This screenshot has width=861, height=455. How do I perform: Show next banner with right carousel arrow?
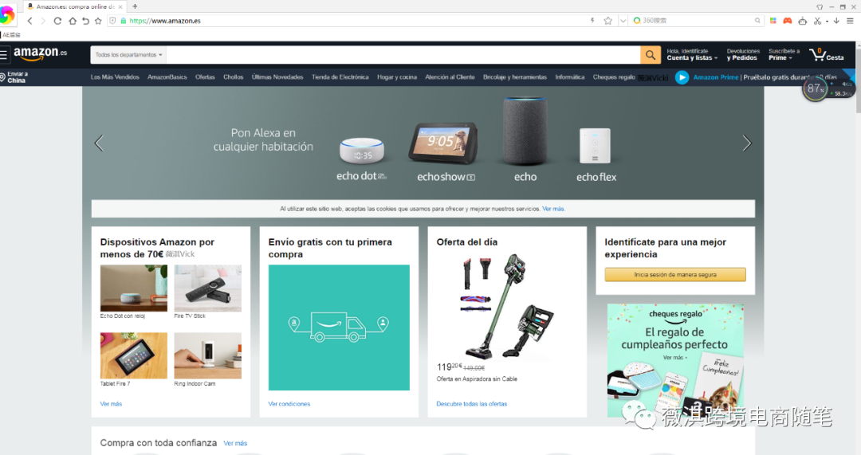click(747, 143)
